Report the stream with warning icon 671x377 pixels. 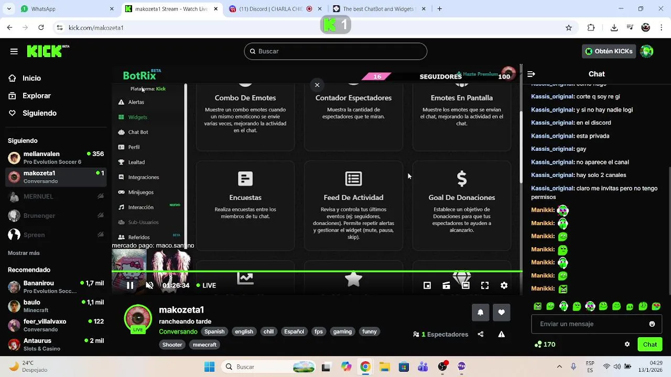501,334
